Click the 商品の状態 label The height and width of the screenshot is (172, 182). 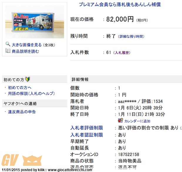(x=82, y=161)
